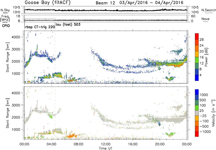The image size is (216, 150).
Task: Click the '24' value on Power color bar
Action: (x=201, y=45)
